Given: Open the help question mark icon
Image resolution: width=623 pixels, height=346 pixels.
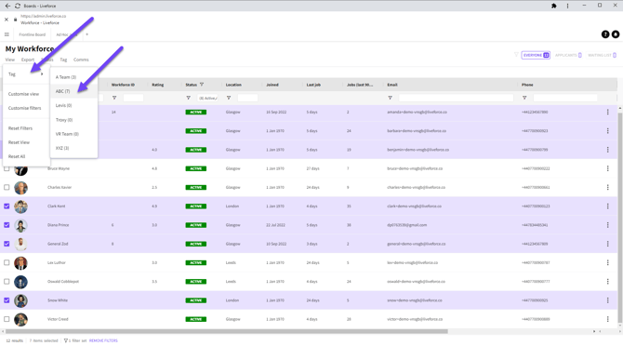Looking at the screenshot, I should click(605, 34).
